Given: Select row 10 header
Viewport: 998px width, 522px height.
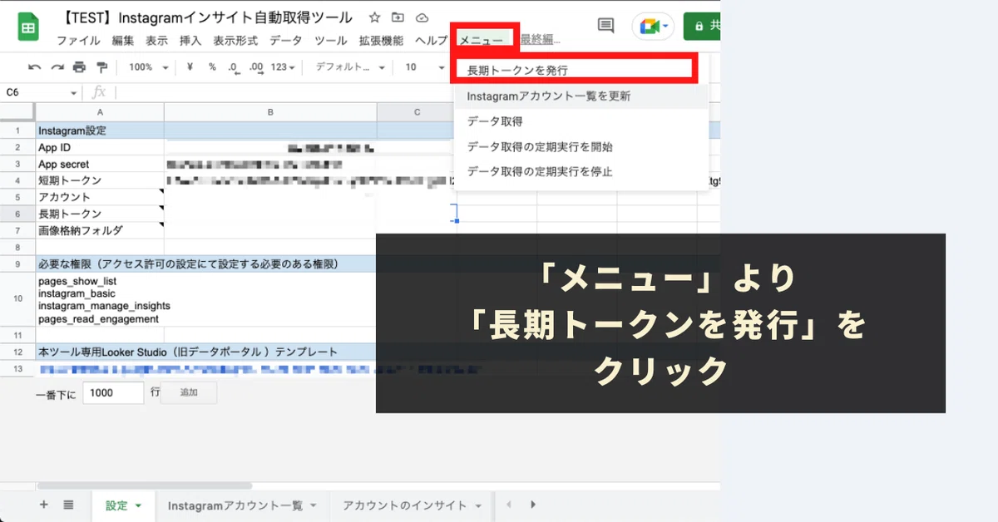Looking at the screenshot, I should (17, 299).
